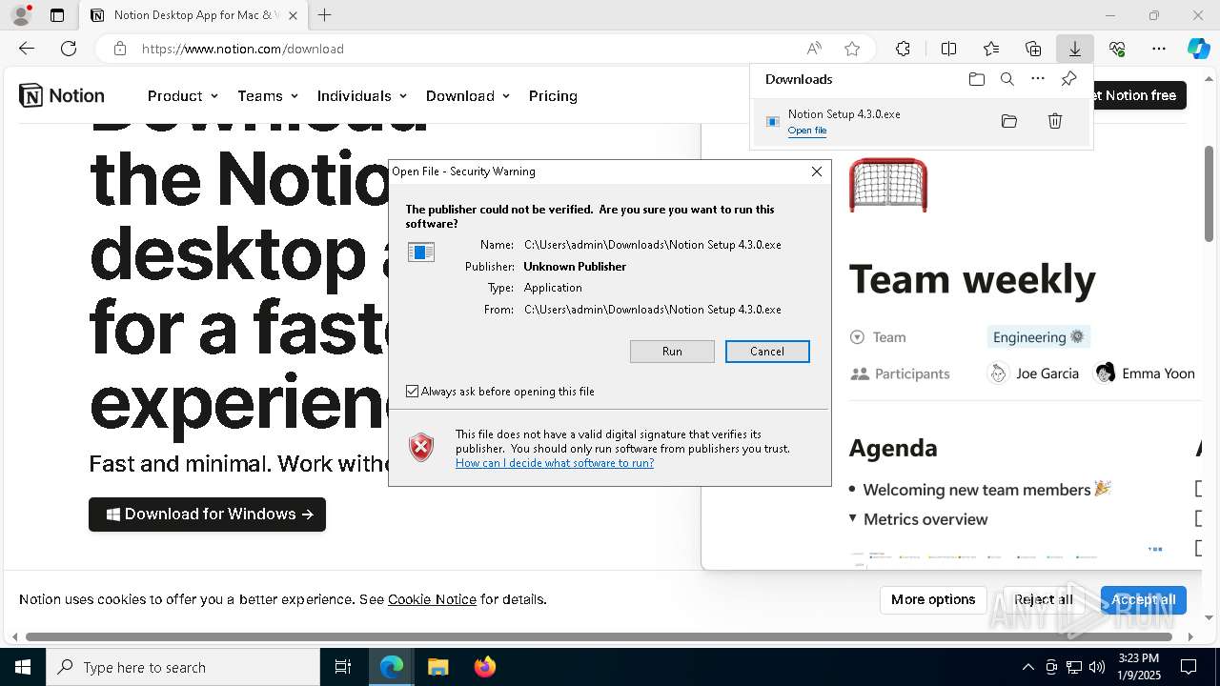Viewport: 1220px width, 686px height.
Task: Launch the Copilot icon
Action: coord(1198,49)
